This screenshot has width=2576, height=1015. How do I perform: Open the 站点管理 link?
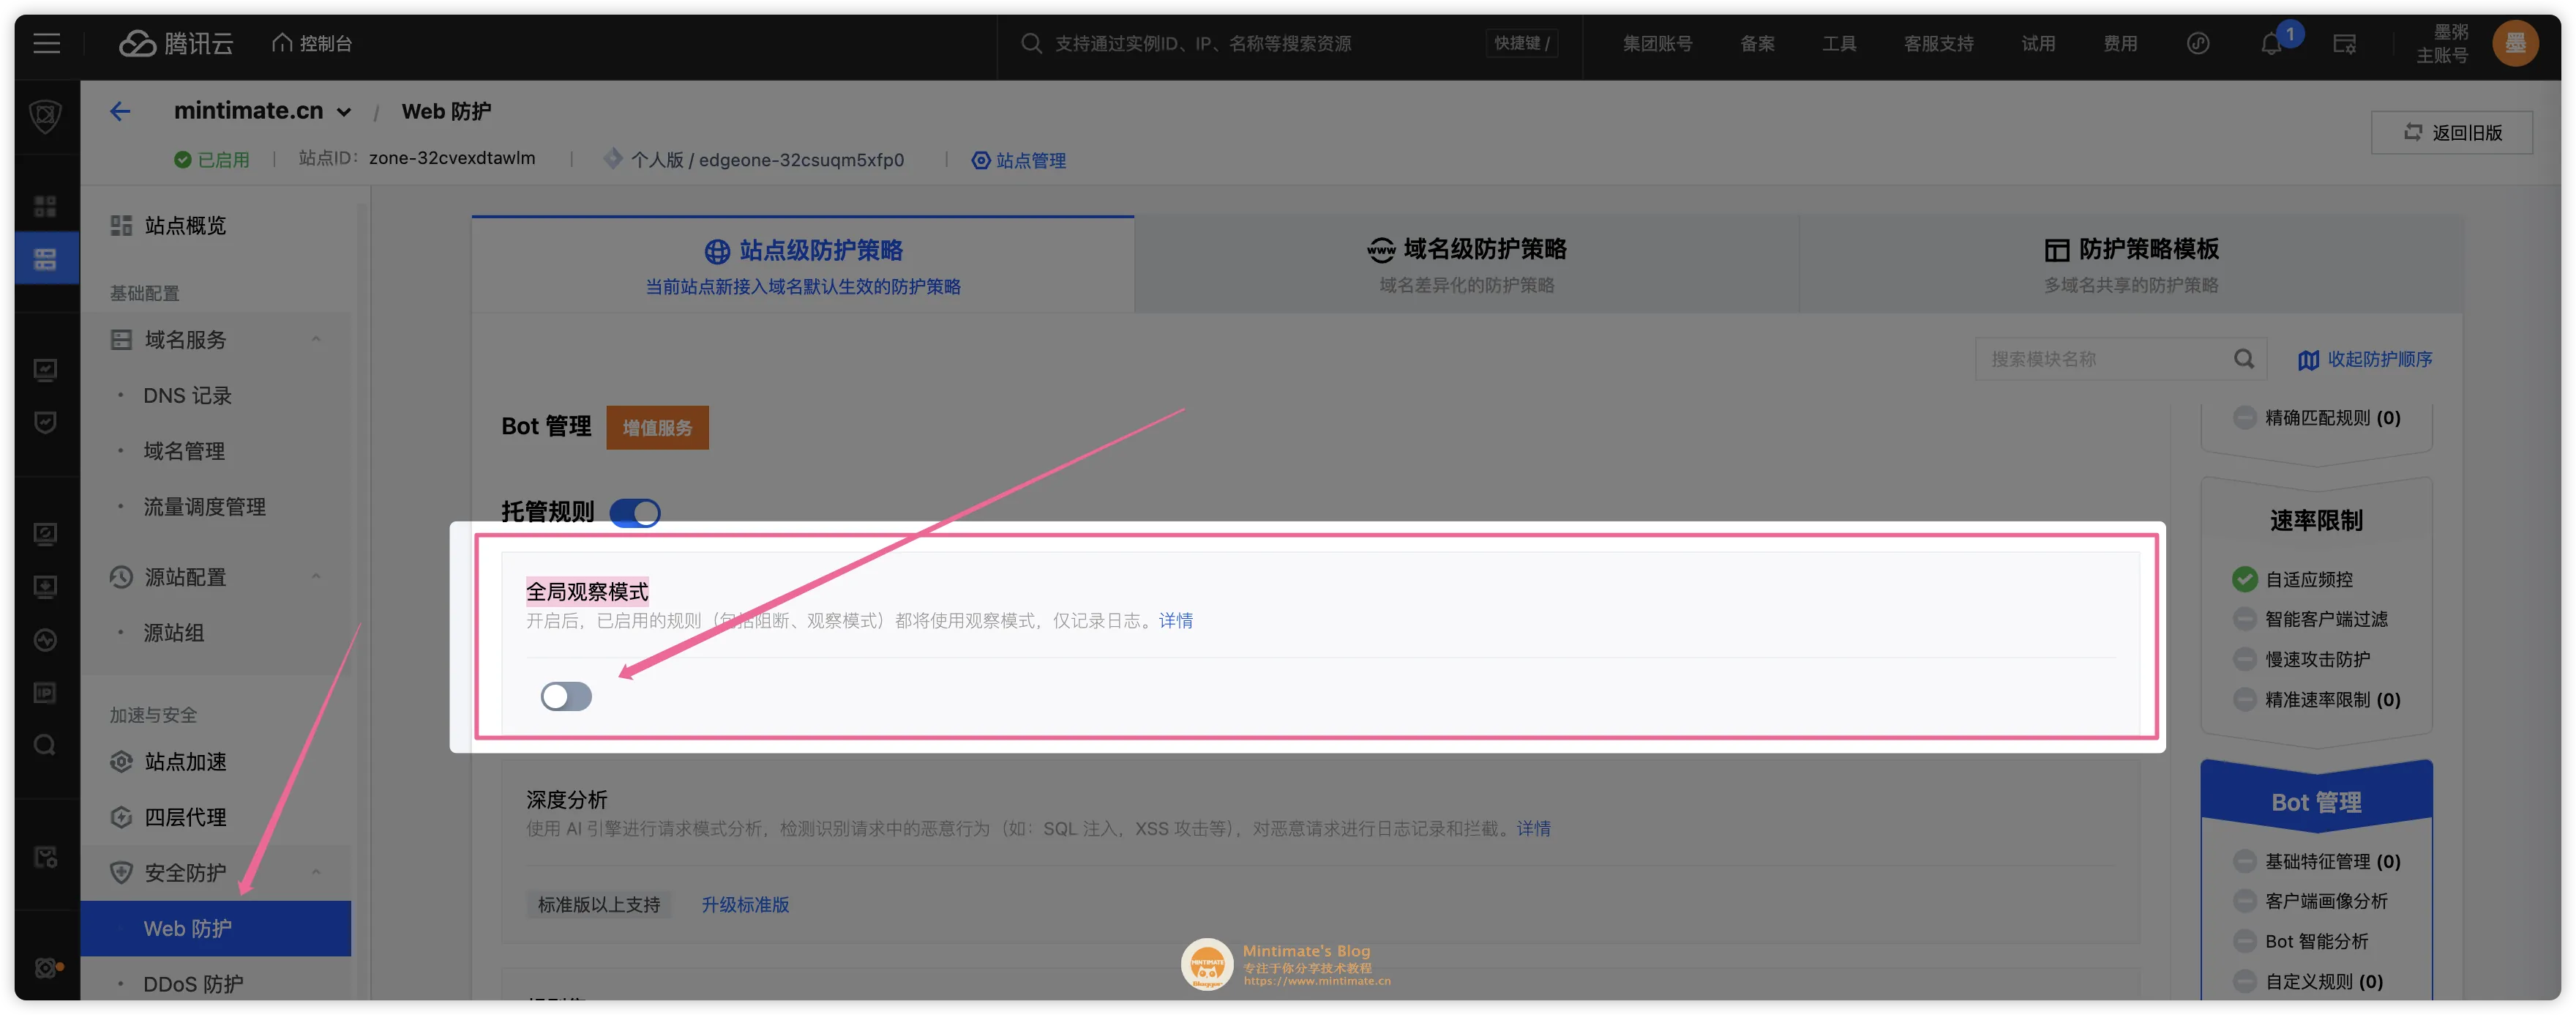1019,160
